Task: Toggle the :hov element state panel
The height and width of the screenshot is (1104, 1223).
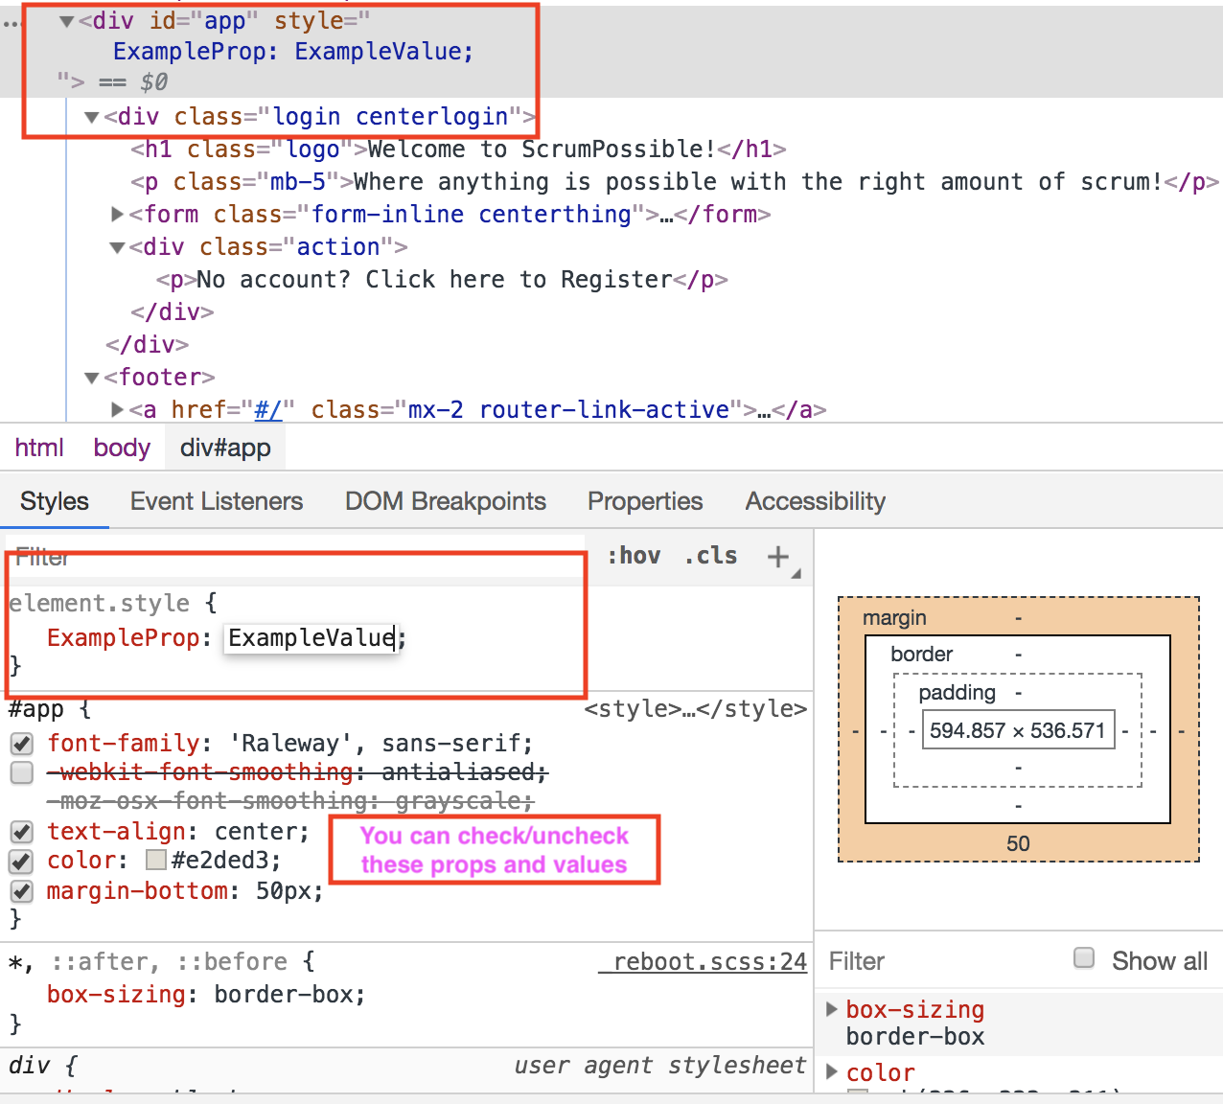Action: [x=635, y=556]
